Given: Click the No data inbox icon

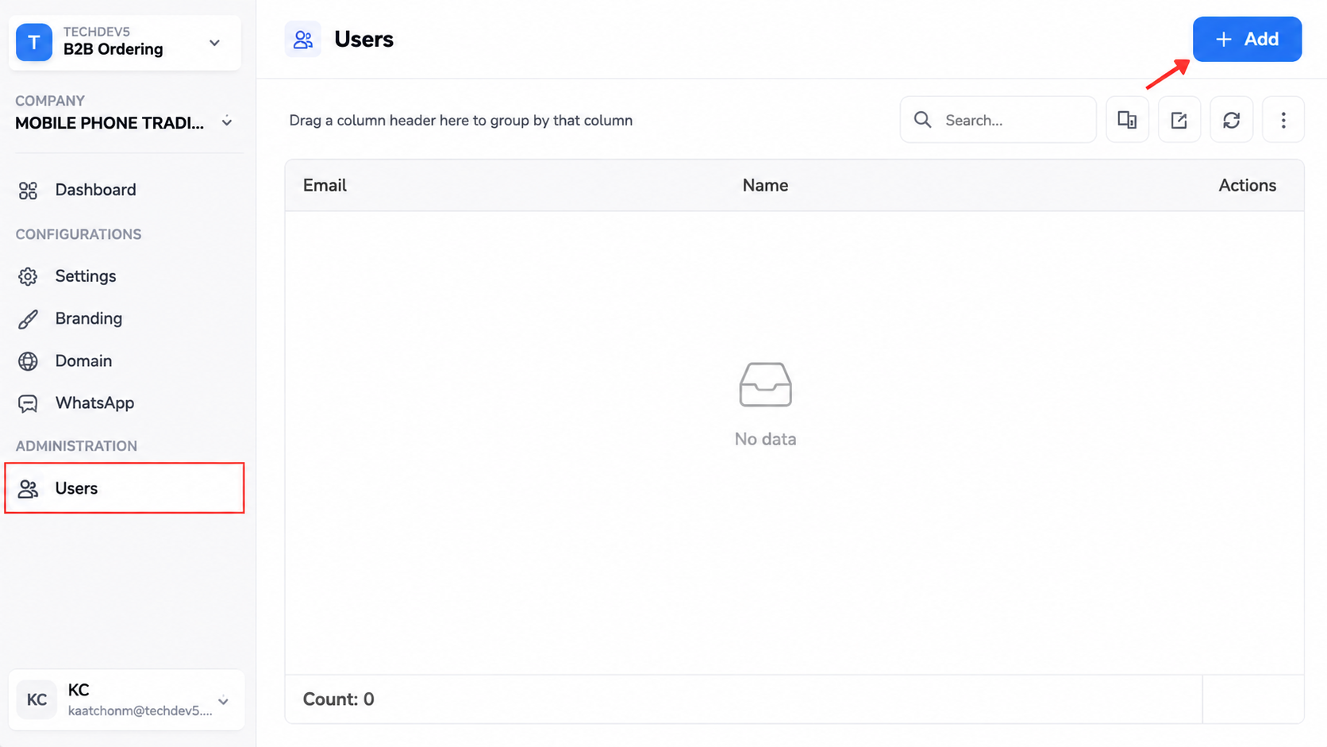Looking at the screenshot, I should (765, 384).
